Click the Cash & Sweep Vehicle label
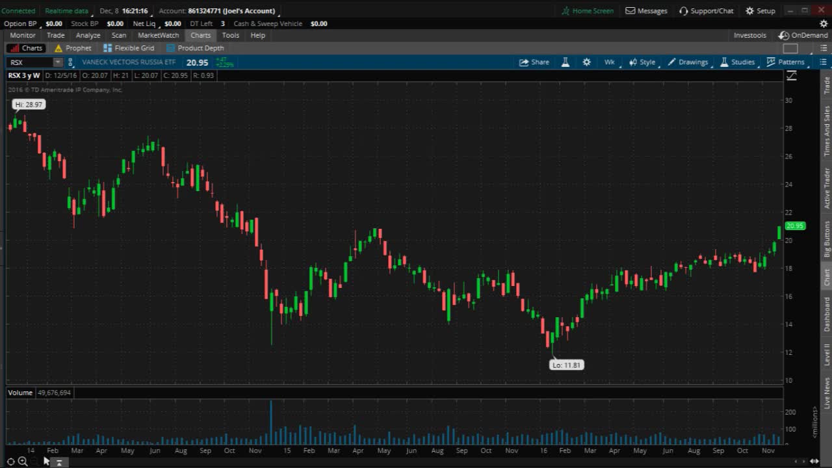The height and width of the screenshot is (468, 832). pyautogui.click(x=268, y=23)
